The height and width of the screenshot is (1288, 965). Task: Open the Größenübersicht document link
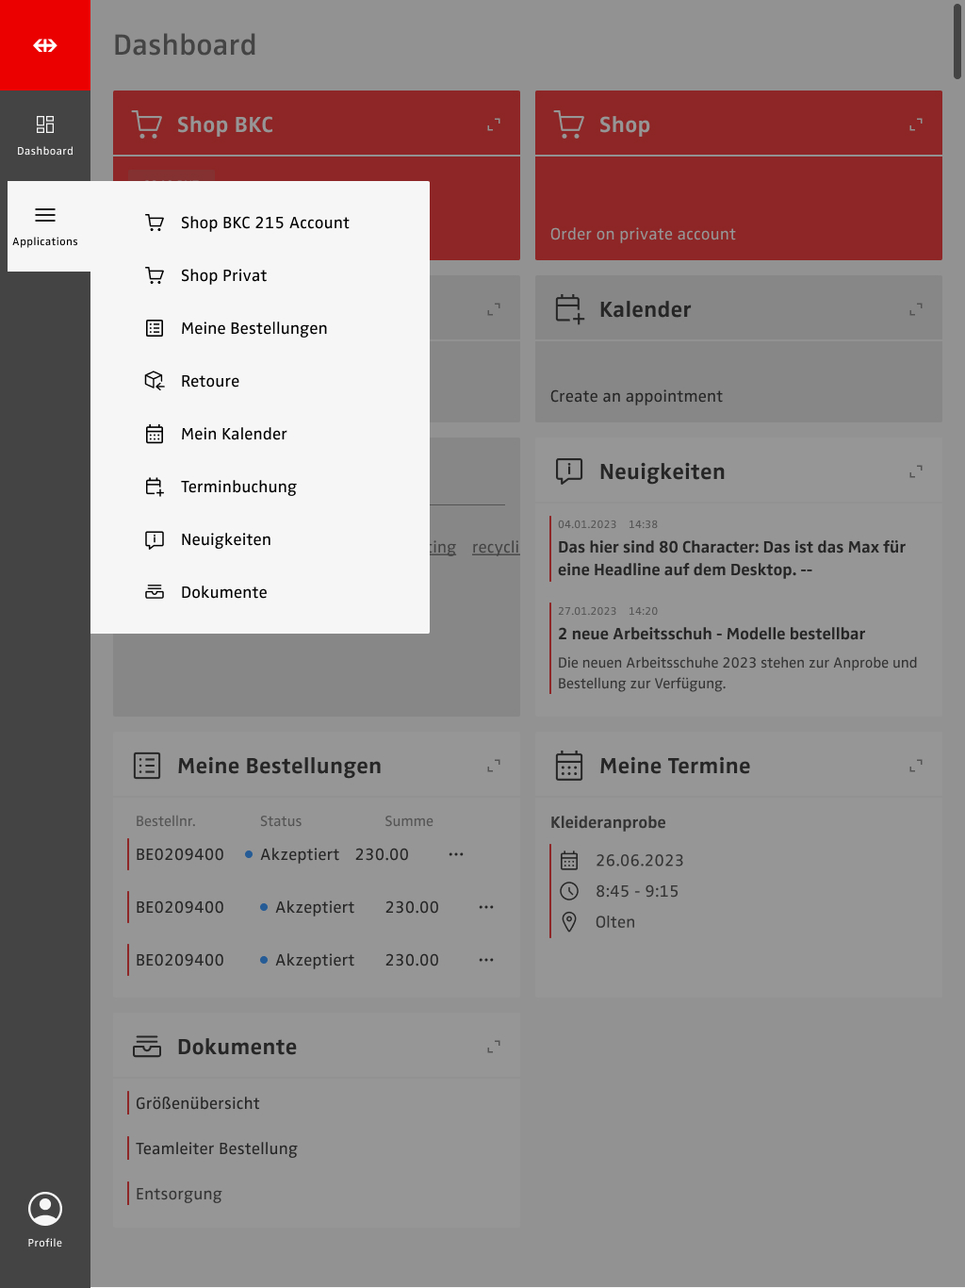pyautogui.click(x=198, y=1103)
